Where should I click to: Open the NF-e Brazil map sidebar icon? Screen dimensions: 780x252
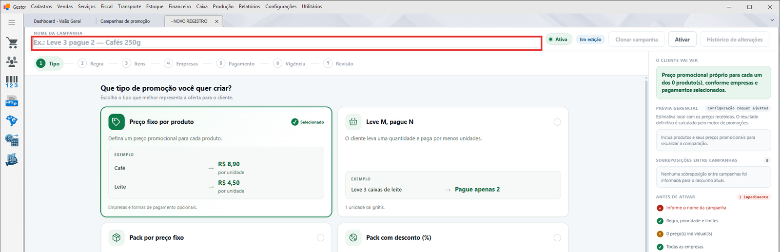click(x=12, y=120)
